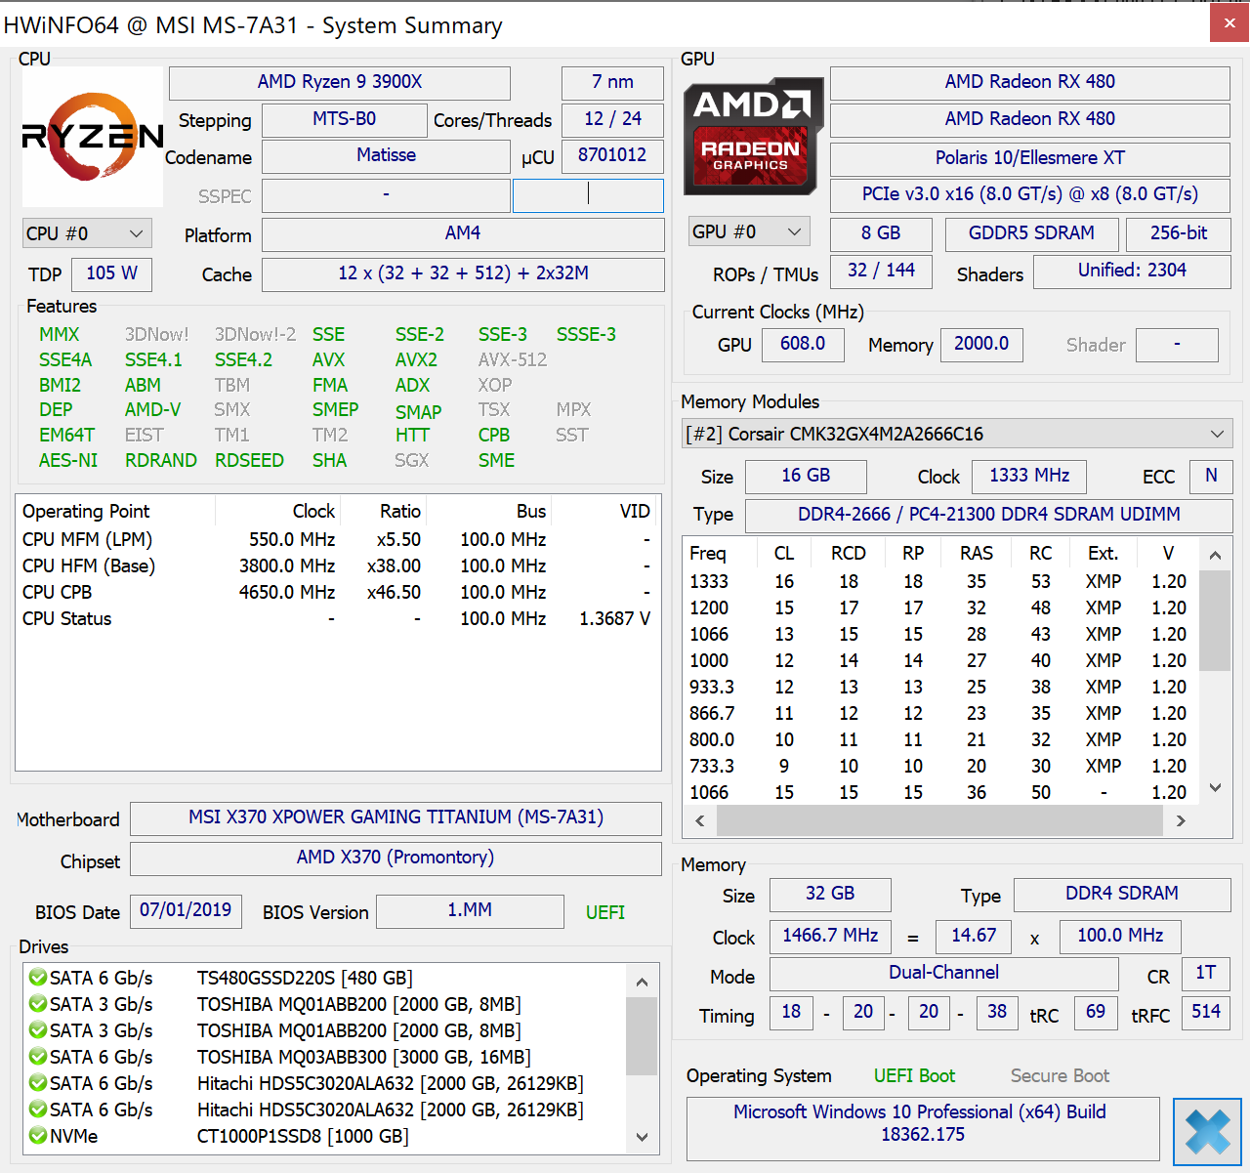Click the tRFC 514 value field
1250x1173 pixels.
point(1206,1013)
